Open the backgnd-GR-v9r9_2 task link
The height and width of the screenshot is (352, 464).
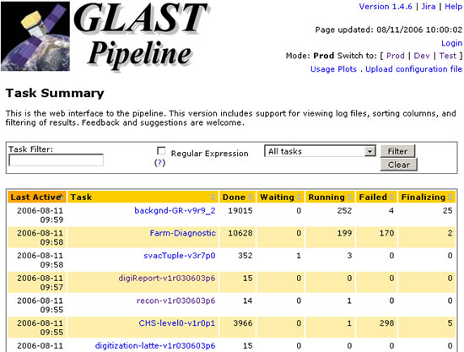click(175, 211)
